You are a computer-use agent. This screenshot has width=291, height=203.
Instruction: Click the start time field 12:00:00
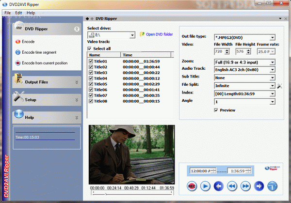203,171
